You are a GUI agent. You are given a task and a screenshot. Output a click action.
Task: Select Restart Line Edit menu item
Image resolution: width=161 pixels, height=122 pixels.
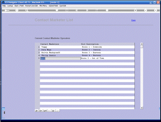coord(32,6)
